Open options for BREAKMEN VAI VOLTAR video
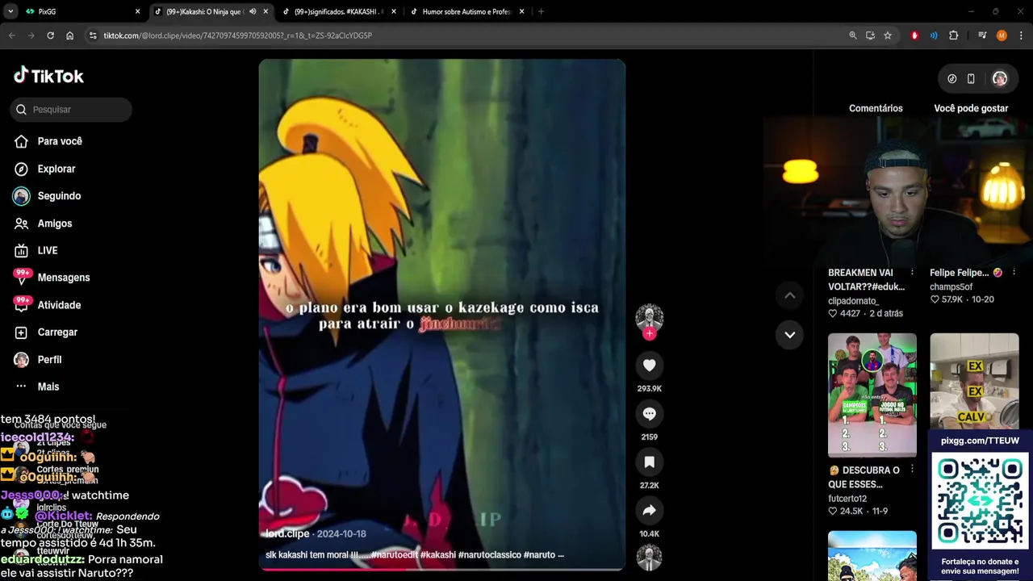 click(912, 272)
